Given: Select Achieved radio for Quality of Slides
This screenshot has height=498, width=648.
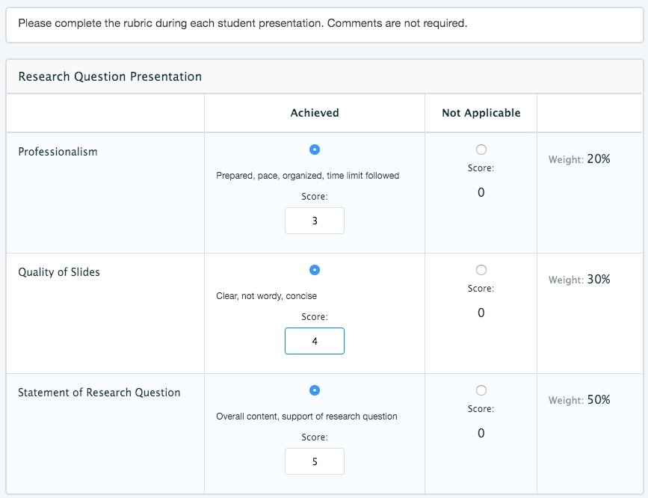Looking at the screenshot, I should pos(315,270).
